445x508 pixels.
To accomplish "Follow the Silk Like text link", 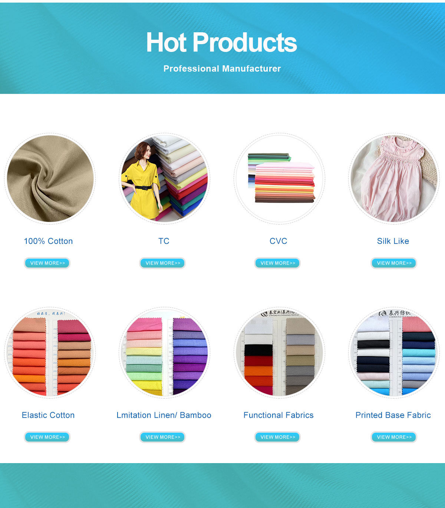I will [x=393, y=241].
